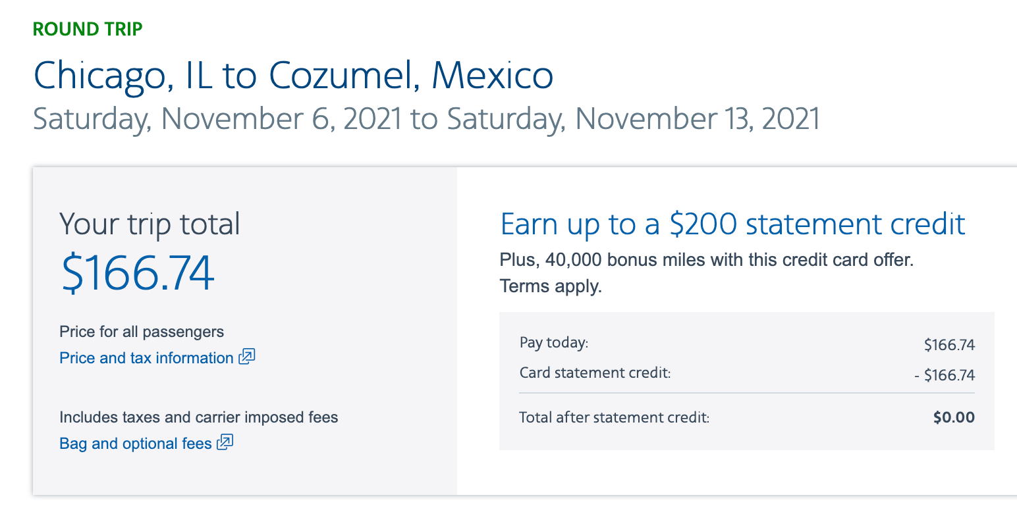
Task: Click the large blue $166.74 trip total amount
Action: coord(138,274)
